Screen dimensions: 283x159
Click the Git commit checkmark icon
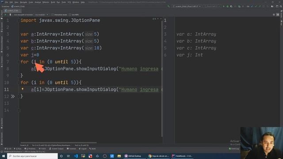256,6
